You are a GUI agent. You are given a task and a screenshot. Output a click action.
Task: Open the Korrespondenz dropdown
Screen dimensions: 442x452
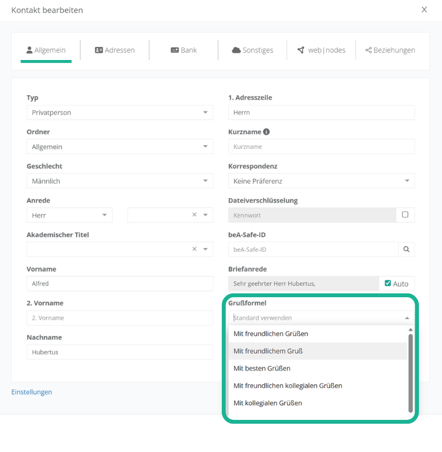pos(321,181)
